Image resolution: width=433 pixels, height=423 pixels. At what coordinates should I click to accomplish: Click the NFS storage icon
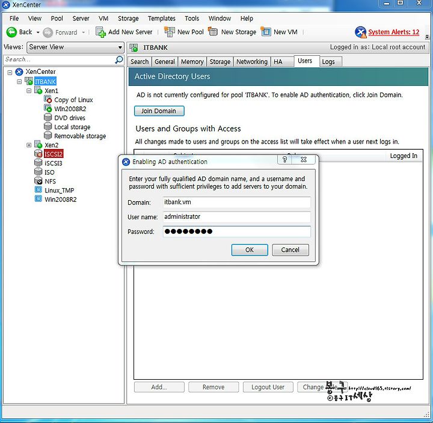point(38,181)
